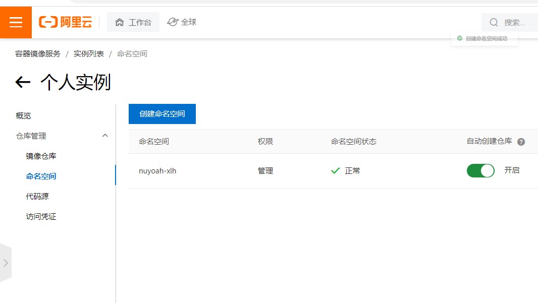Click the 命名空间 column header
Image resolution: width=538 pixels, height=303 pixels.
(154, 142)
